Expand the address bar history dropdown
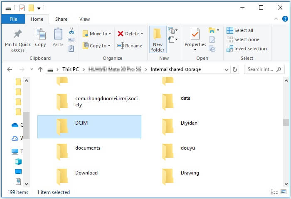This screenshot has width=291, height=199. point(227,69)
